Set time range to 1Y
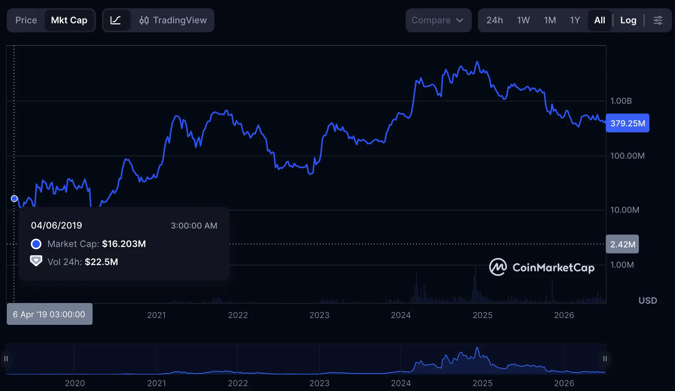 pyautogui.click(x=575, y=20)
